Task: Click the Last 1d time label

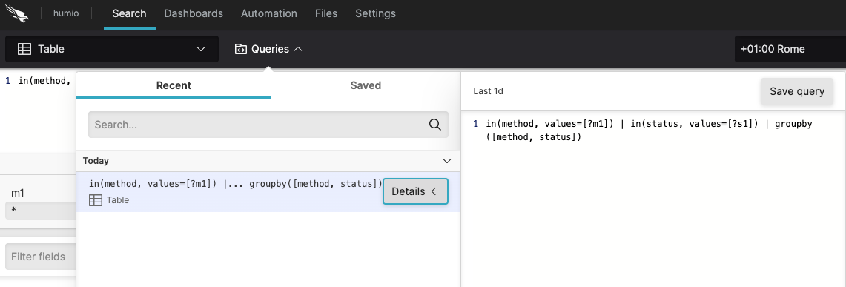Action: [489, 92]
